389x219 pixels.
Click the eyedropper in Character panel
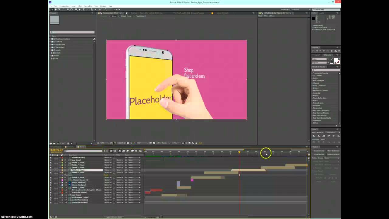[x=332, y=59]
